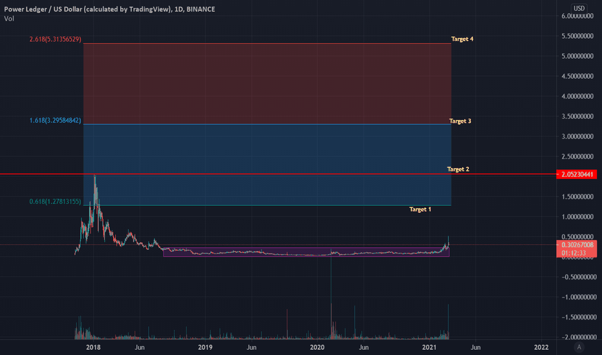The height and width of the screenshot is (355, 602).
Task: Toggle auto scale with the A button
Action: 579,347
